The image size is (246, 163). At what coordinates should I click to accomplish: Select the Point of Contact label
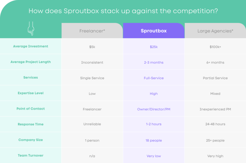pos(30,109)
